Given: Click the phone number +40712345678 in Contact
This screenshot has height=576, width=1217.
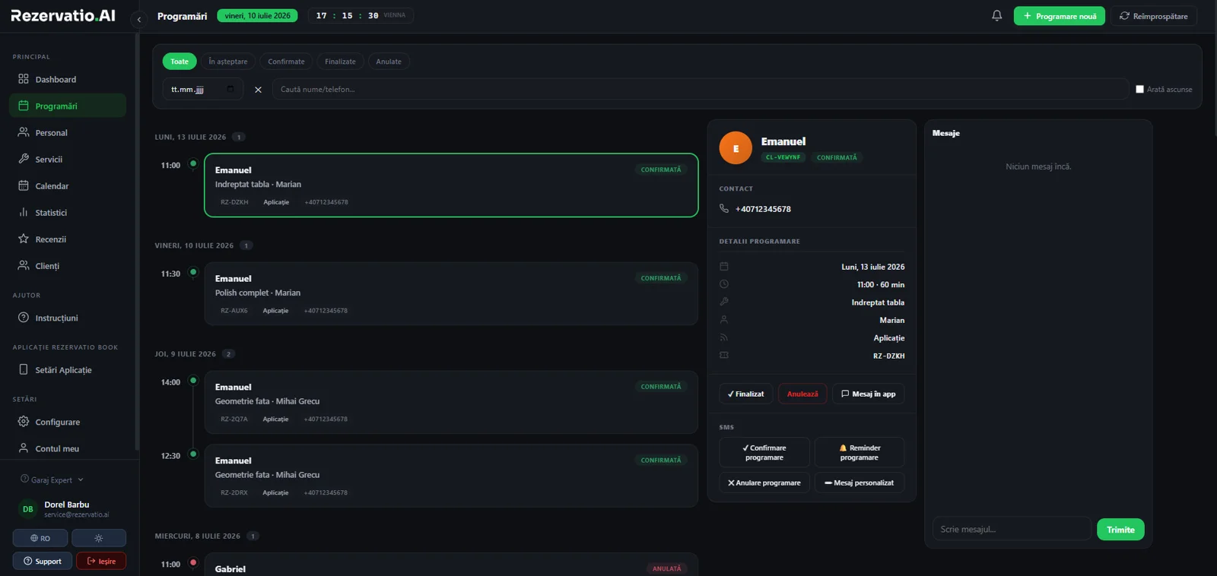Looking at the screenshot, I should point(763,209).
